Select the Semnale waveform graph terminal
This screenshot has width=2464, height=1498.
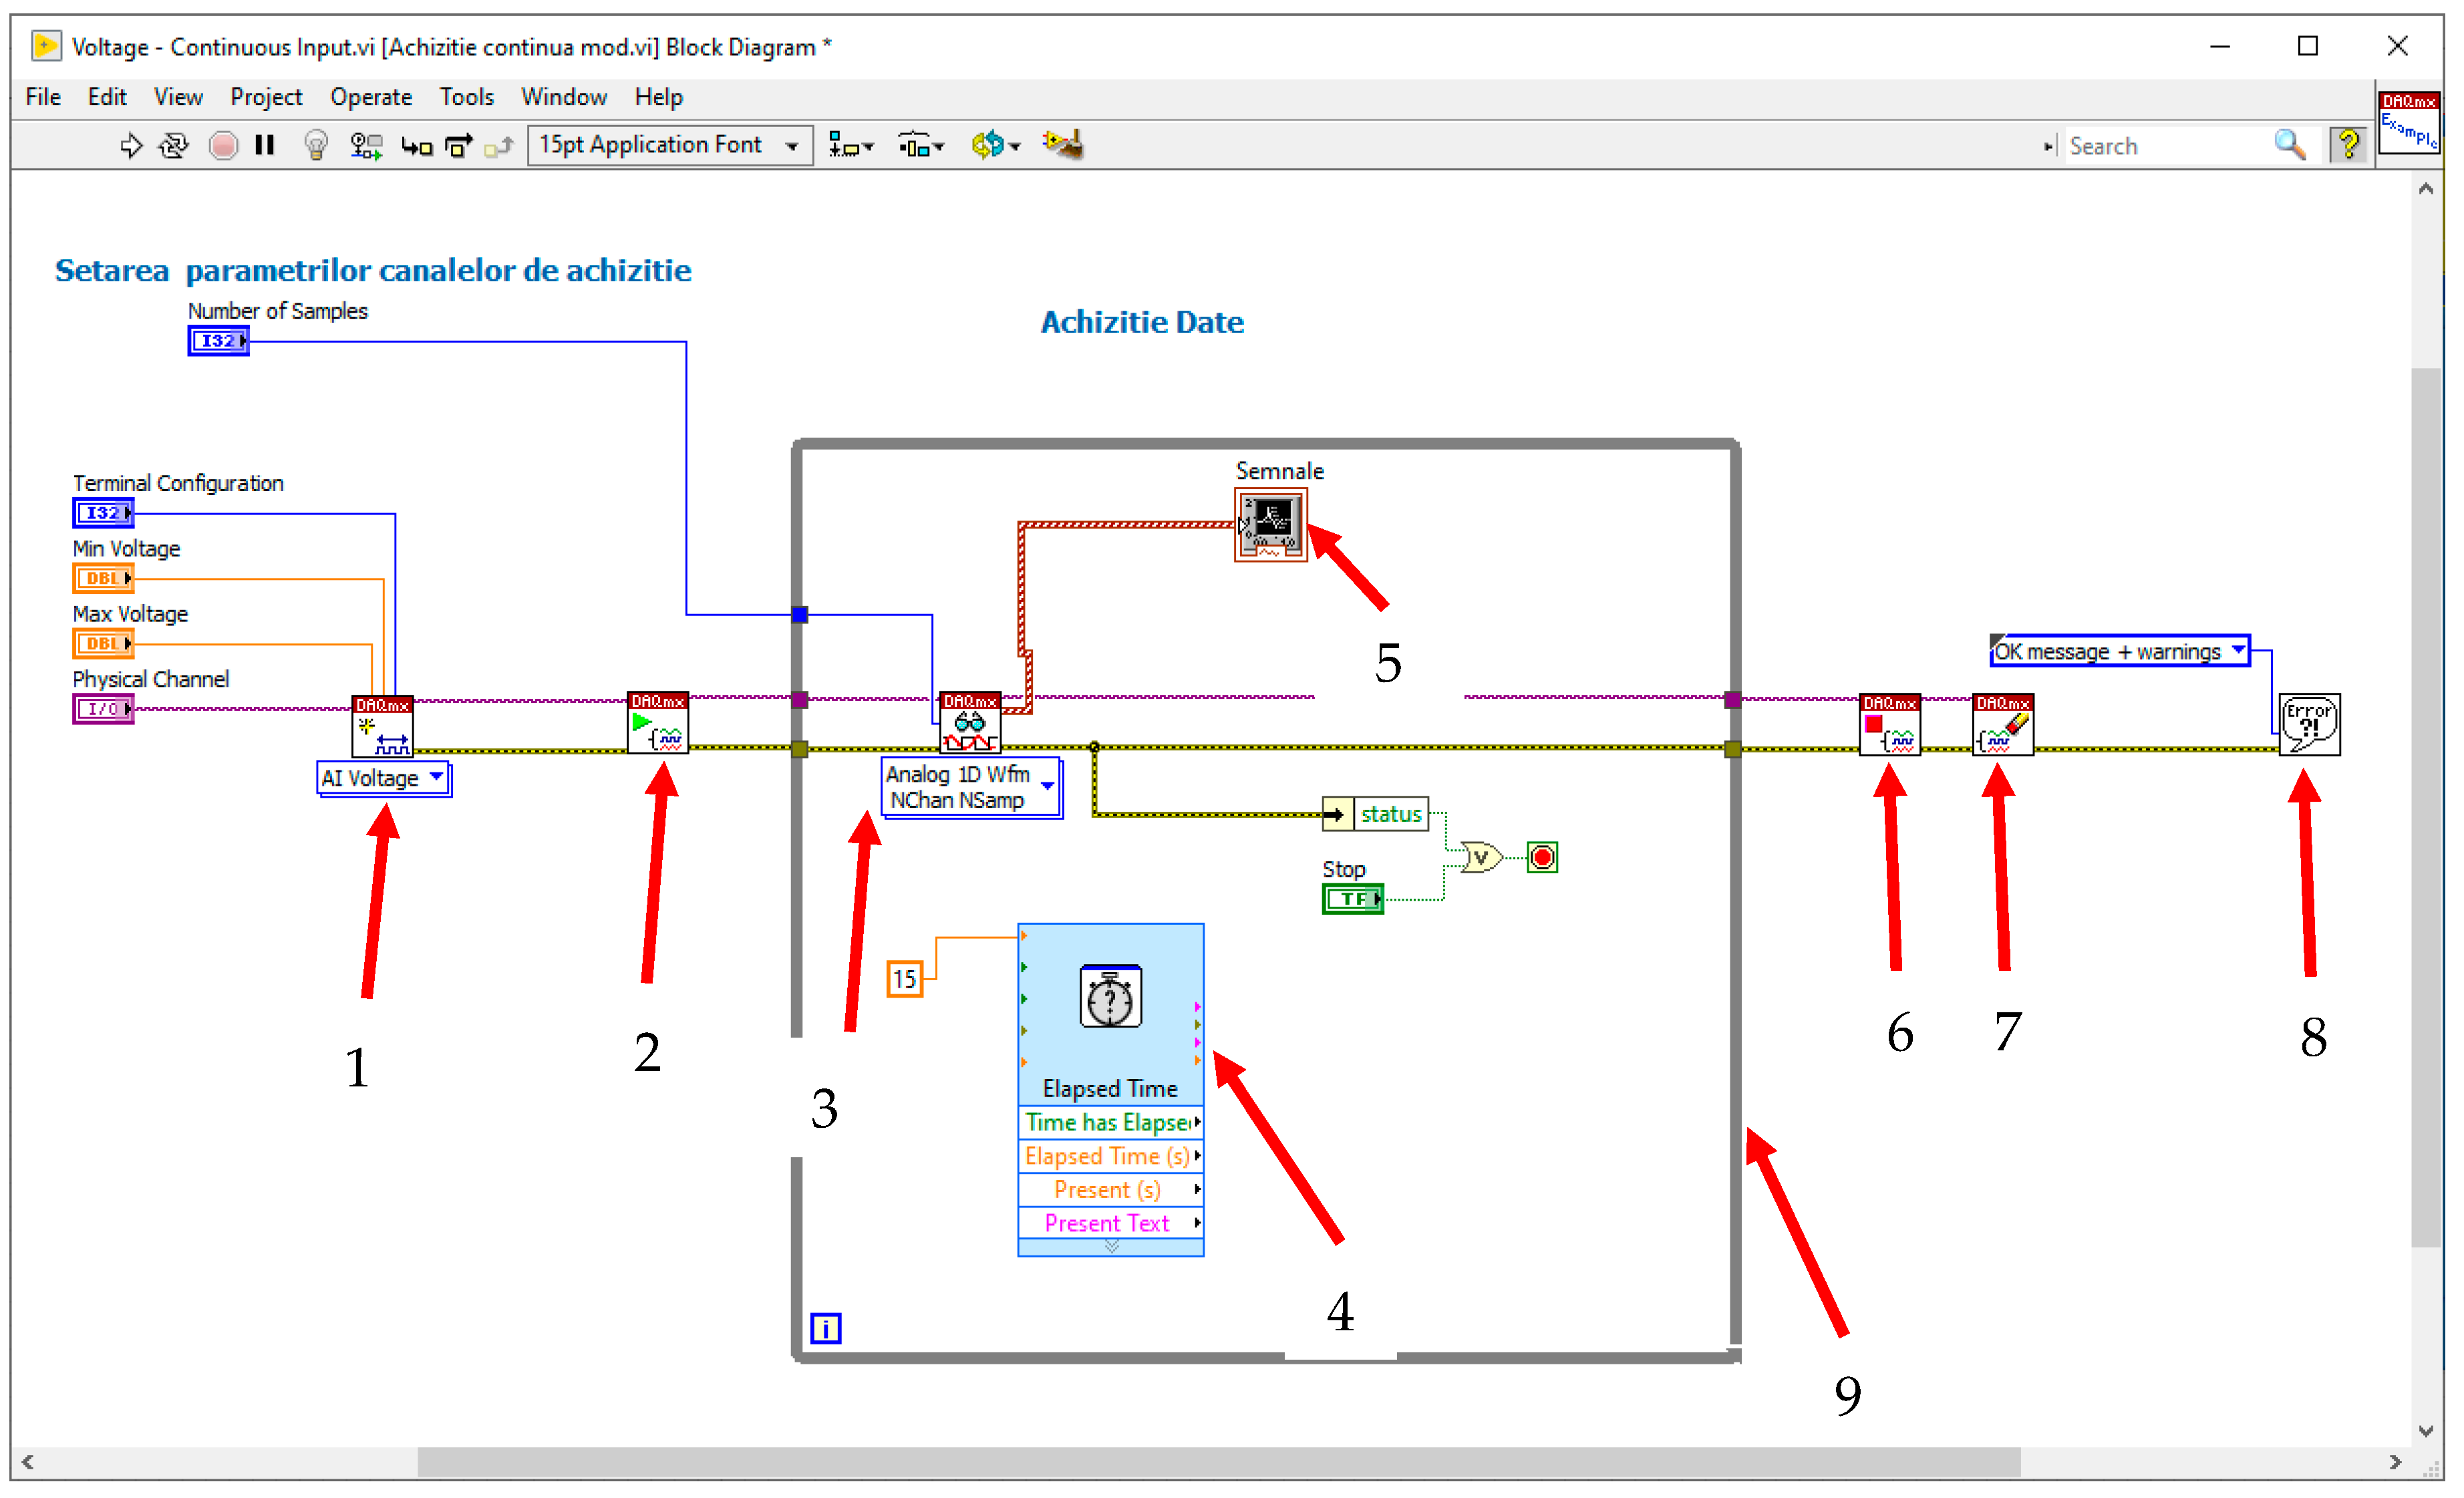click(1270, 525)
